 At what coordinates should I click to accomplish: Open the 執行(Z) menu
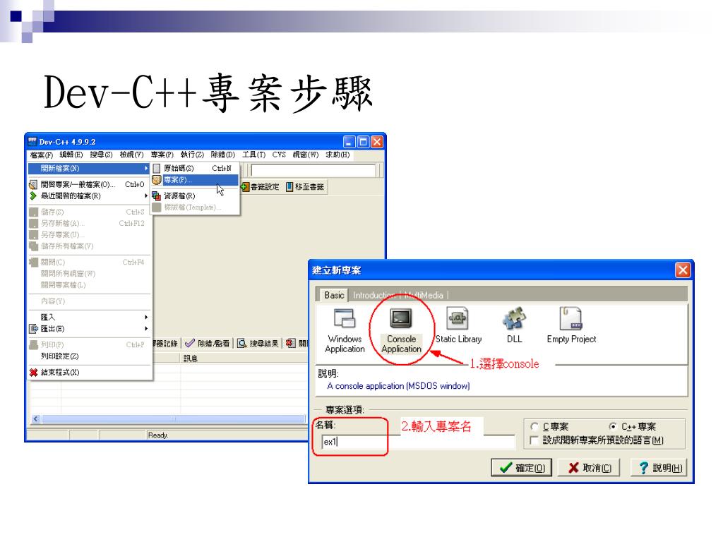click(192, 155)
